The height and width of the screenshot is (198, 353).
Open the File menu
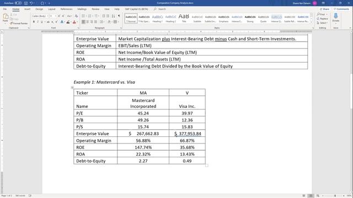point(5,9)
